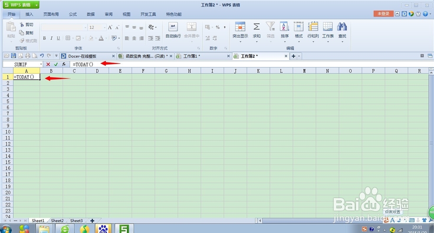Click the skin (T-shirt) icon near login
The width and height of the screenshot is (434, 233).
point(418,14)
